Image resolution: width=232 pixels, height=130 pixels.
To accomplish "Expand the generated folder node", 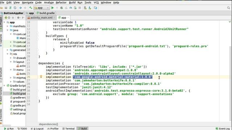I will [x=8, y=50].
